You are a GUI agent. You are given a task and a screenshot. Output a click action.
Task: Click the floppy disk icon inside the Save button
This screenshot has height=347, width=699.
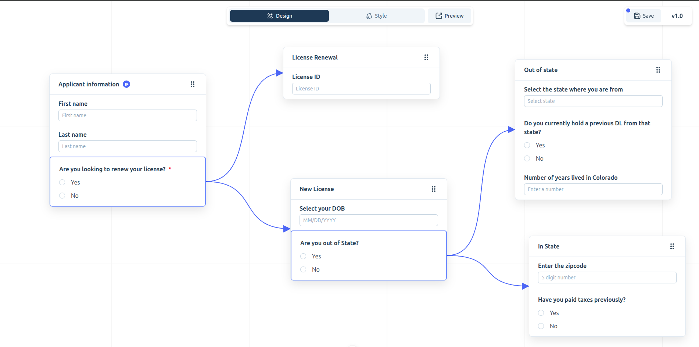tap(637, 16)
